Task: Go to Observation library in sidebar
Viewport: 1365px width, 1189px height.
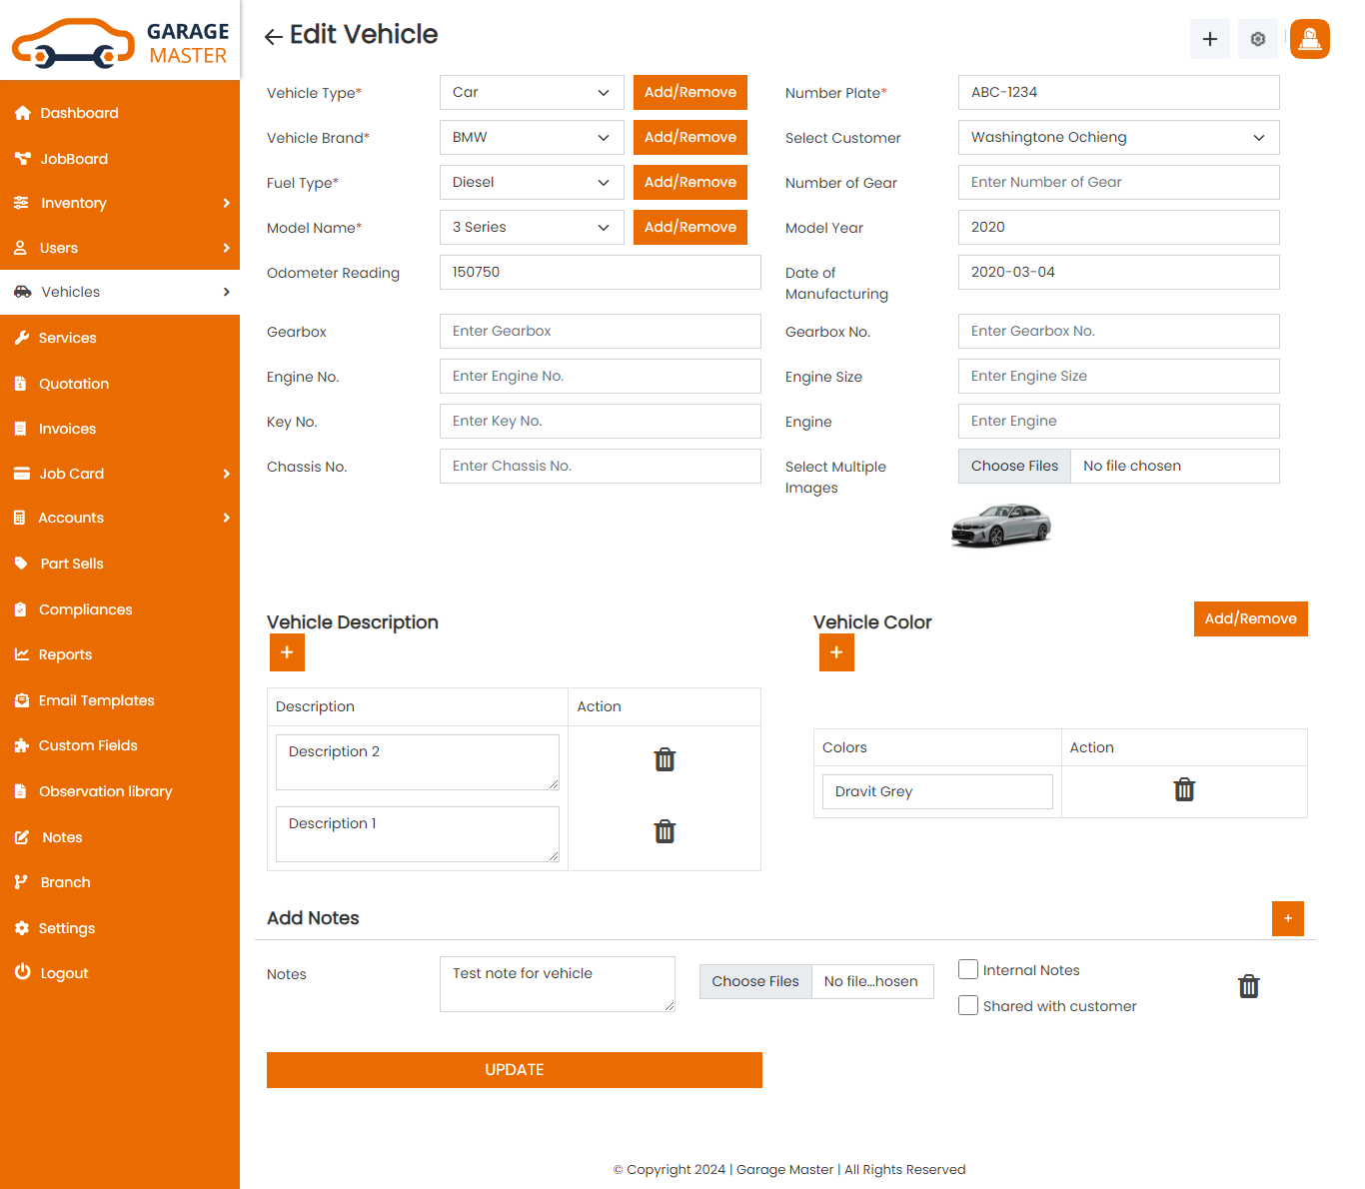Action: pos(105,791)
